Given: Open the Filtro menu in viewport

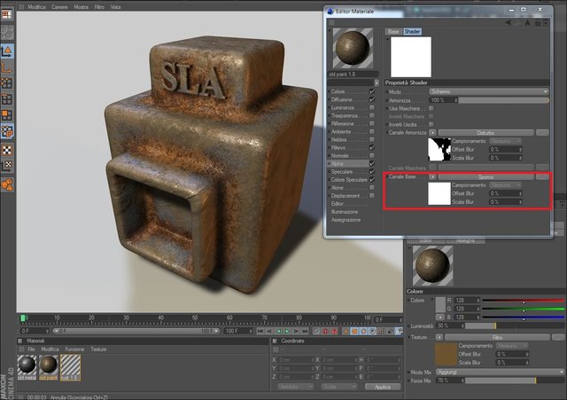Looking at the screenshot, I should 99,7.
